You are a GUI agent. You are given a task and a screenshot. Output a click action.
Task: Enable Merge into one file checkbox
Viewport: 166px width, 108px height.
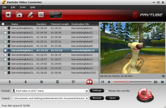[107, 91]
